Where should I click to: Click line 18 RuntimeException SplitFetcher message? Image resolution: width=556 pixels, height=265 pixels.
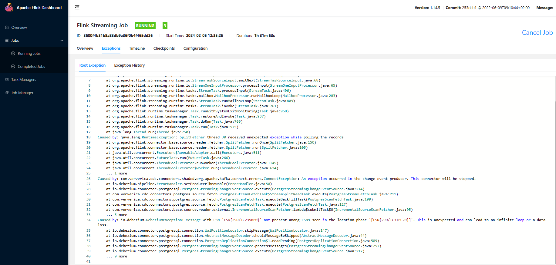(221, 137)
